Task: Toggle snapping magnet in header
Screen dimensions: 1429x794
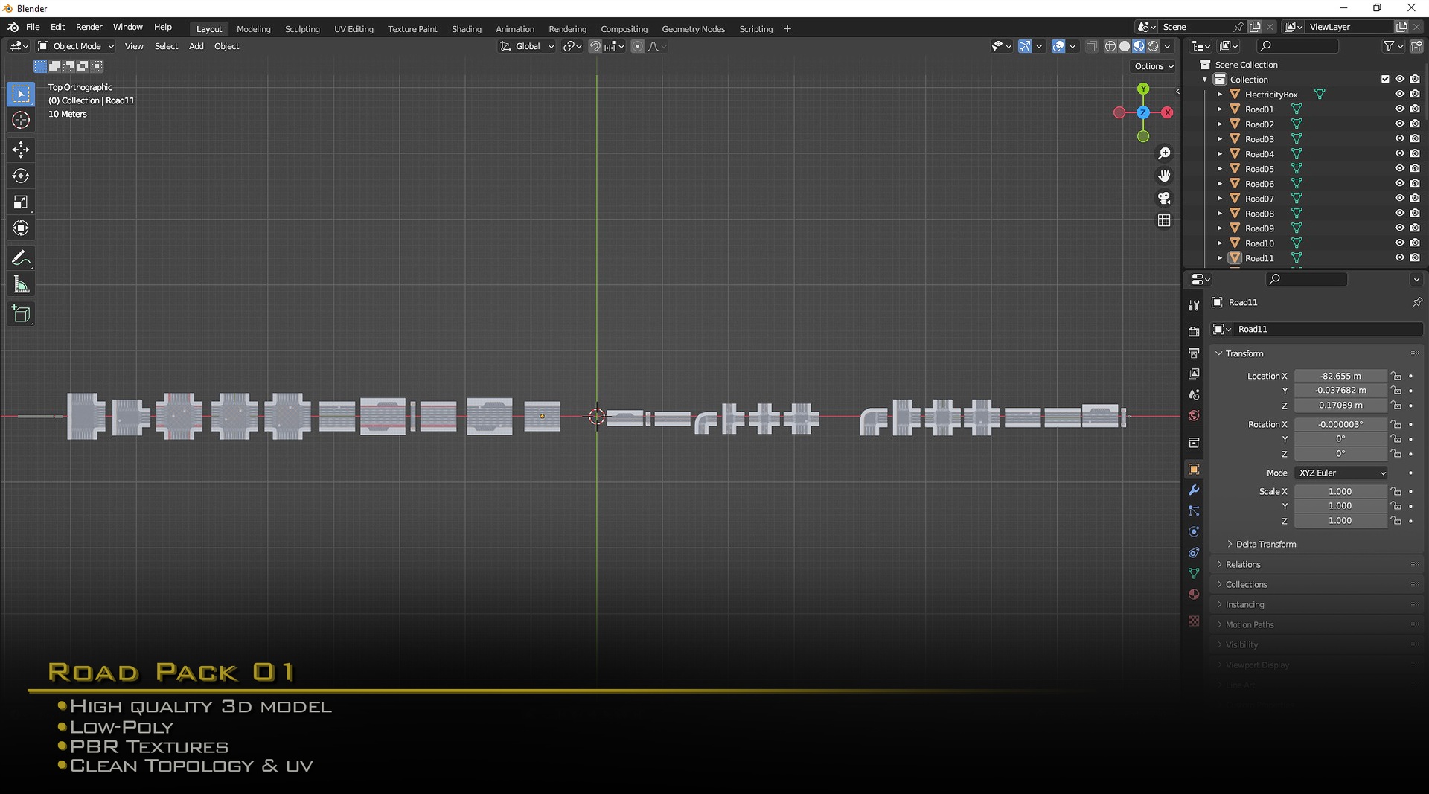Action: (595, 46)
